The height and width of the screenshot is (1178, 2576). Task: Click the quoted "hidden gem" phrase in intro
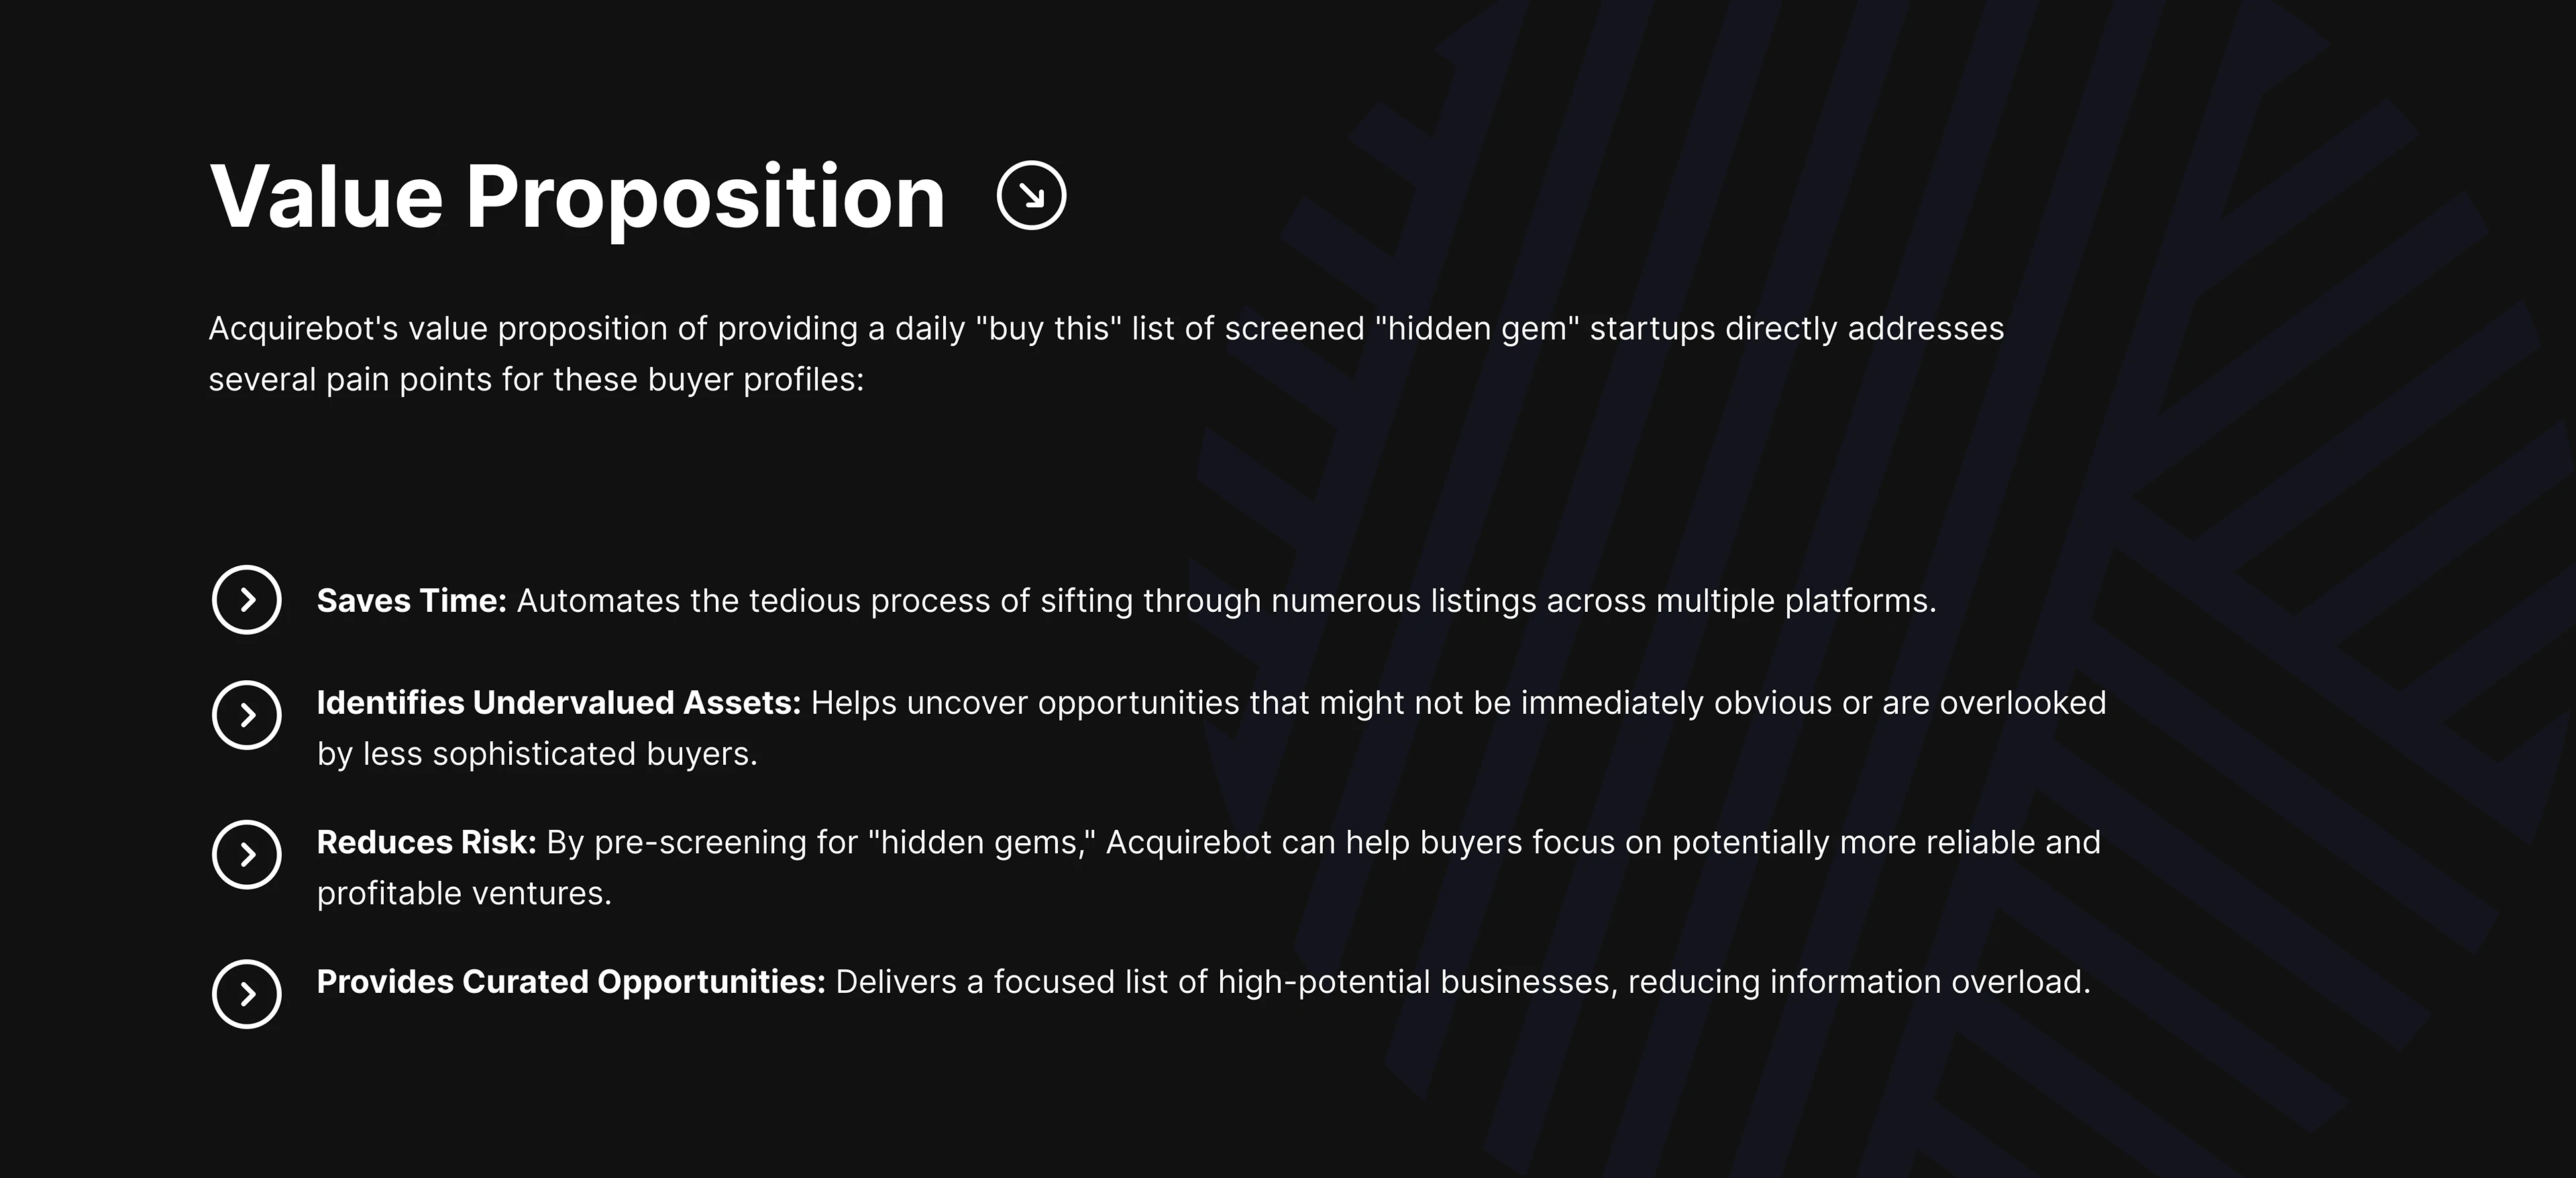[1477, 329]
